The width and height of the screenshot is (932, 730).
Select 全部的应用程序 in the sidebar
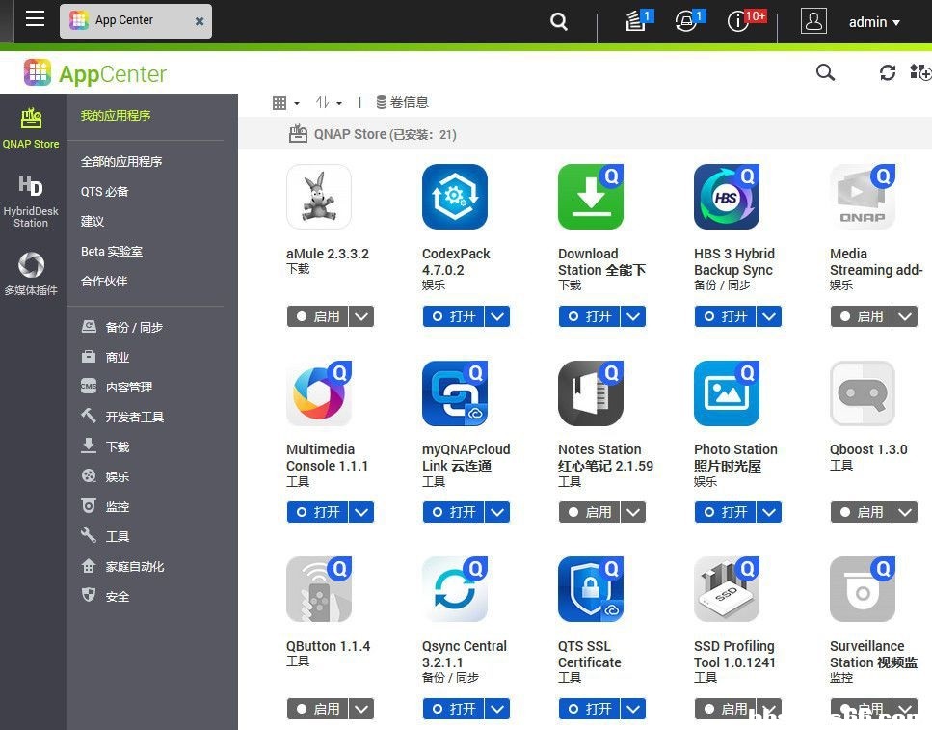click(x=121, y=162)
